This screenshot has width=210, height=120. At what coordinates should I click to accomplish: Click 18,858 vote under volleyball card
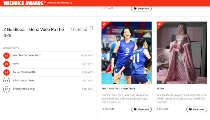coord(108,109)
